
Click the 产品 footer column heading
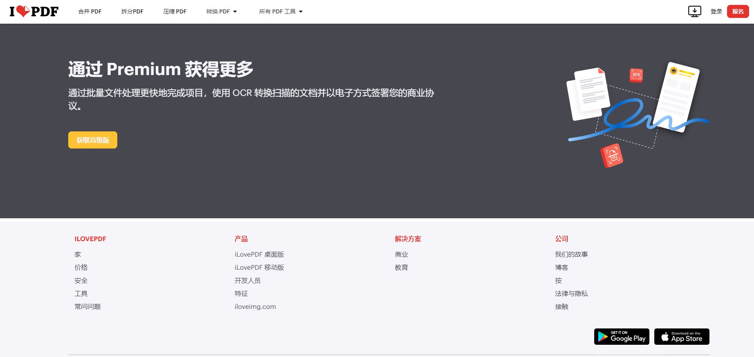click(241, 239)
